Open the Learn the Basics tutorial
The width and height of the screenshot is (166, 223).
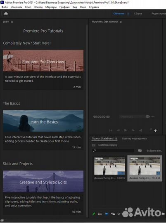tap(43, 121)
